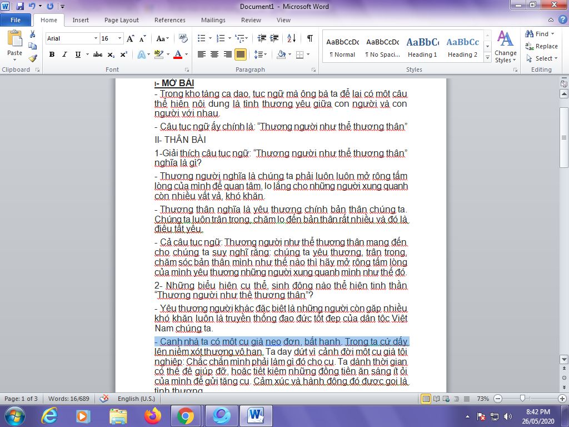Click the vertical scrollbar thumb
The image size is (569, 427).
click(x=563, y=137)
